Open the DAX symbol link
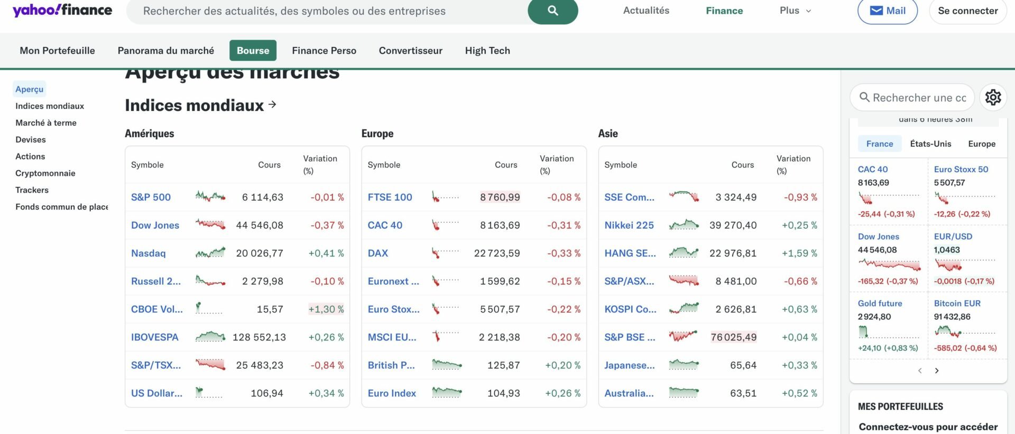This screenshot has width=1015, height=434. [378, 253]
